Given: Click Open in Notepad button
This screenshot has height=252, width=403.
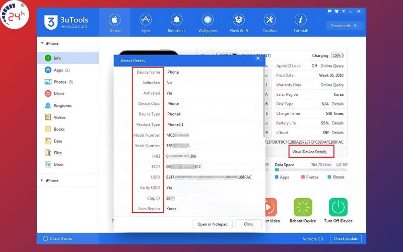Looking at the screenshot, I should [x=212, y=224].
